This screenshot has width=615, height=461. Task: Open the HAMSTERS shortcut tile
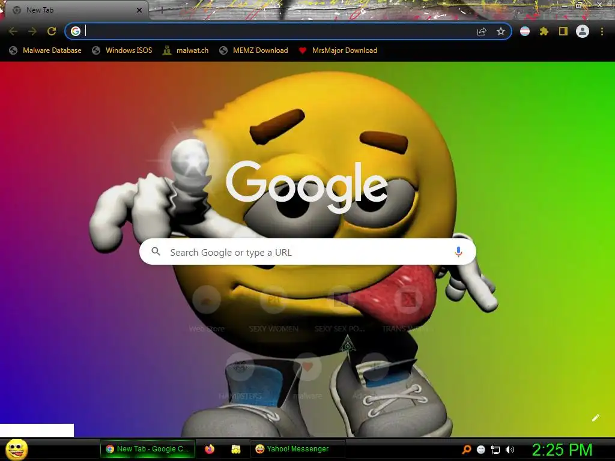[x=240, y=377]
